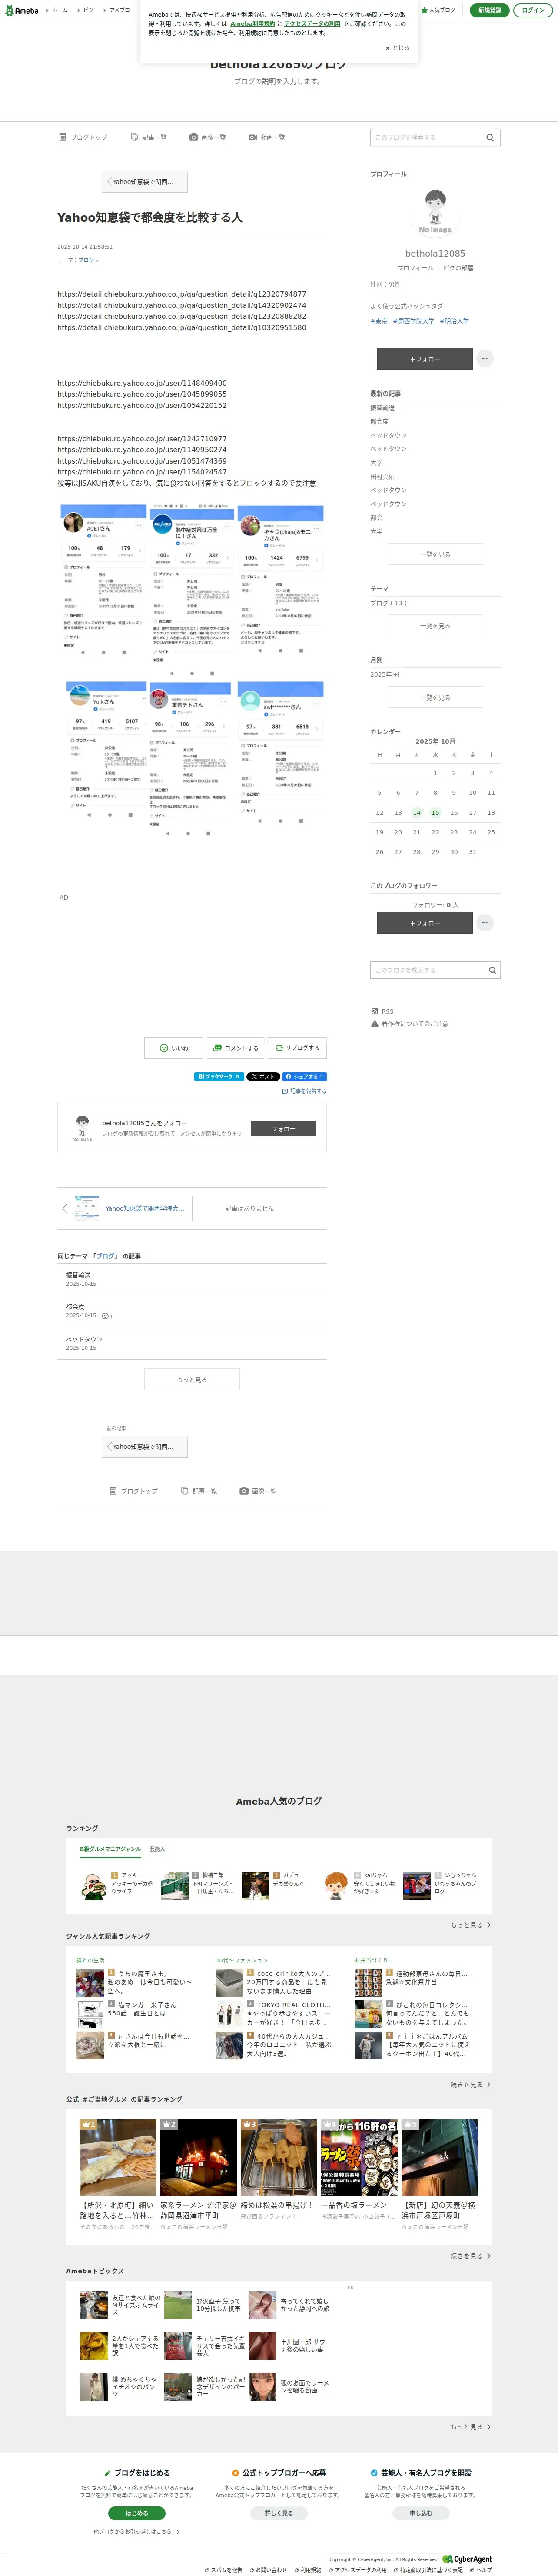This screenshot has height=2576, width=558.
Task: Click the リブログする button
Action: 297,1048
